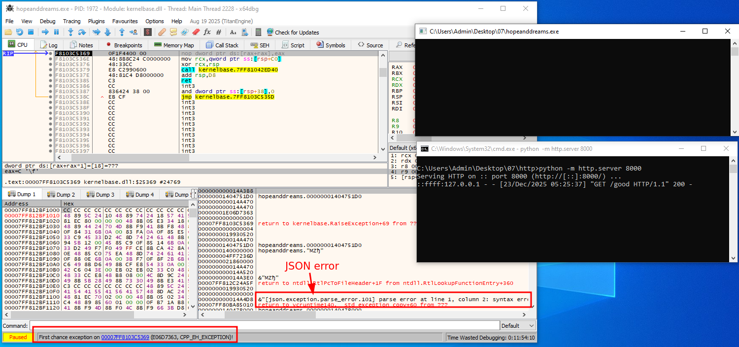Image resolution: width=739 pixels, height=347 pixels.
Task: Pause execution with the pause icon
Action: click(x=56, y=32)
